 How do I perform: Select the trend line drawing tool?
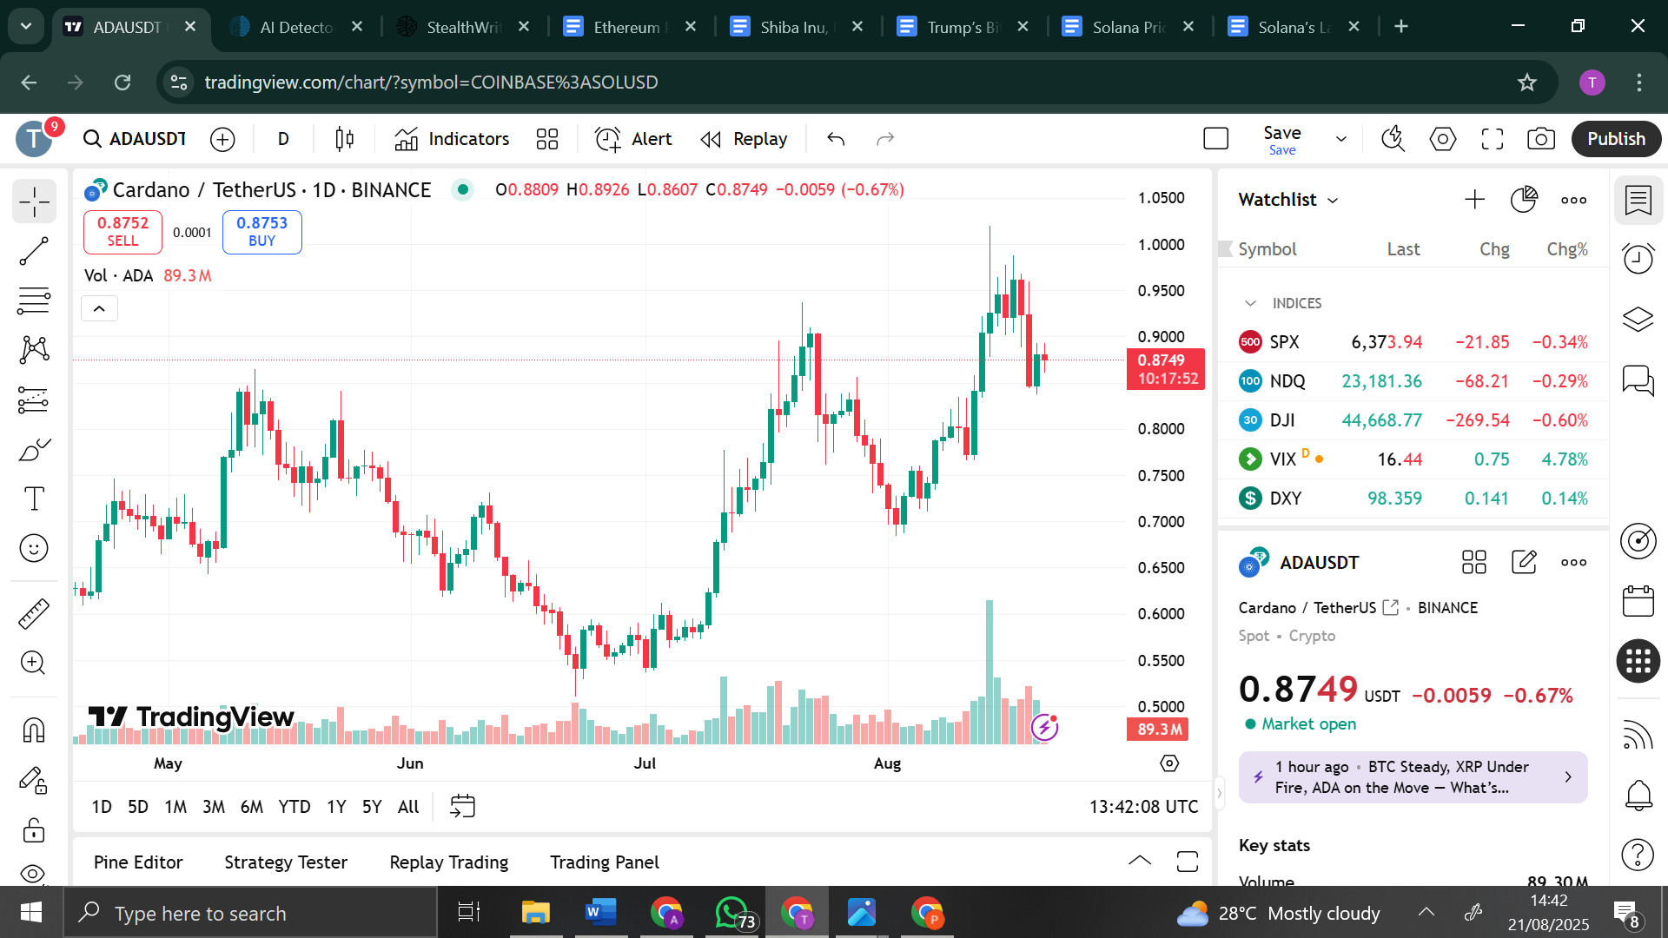[x=34, y=252]
